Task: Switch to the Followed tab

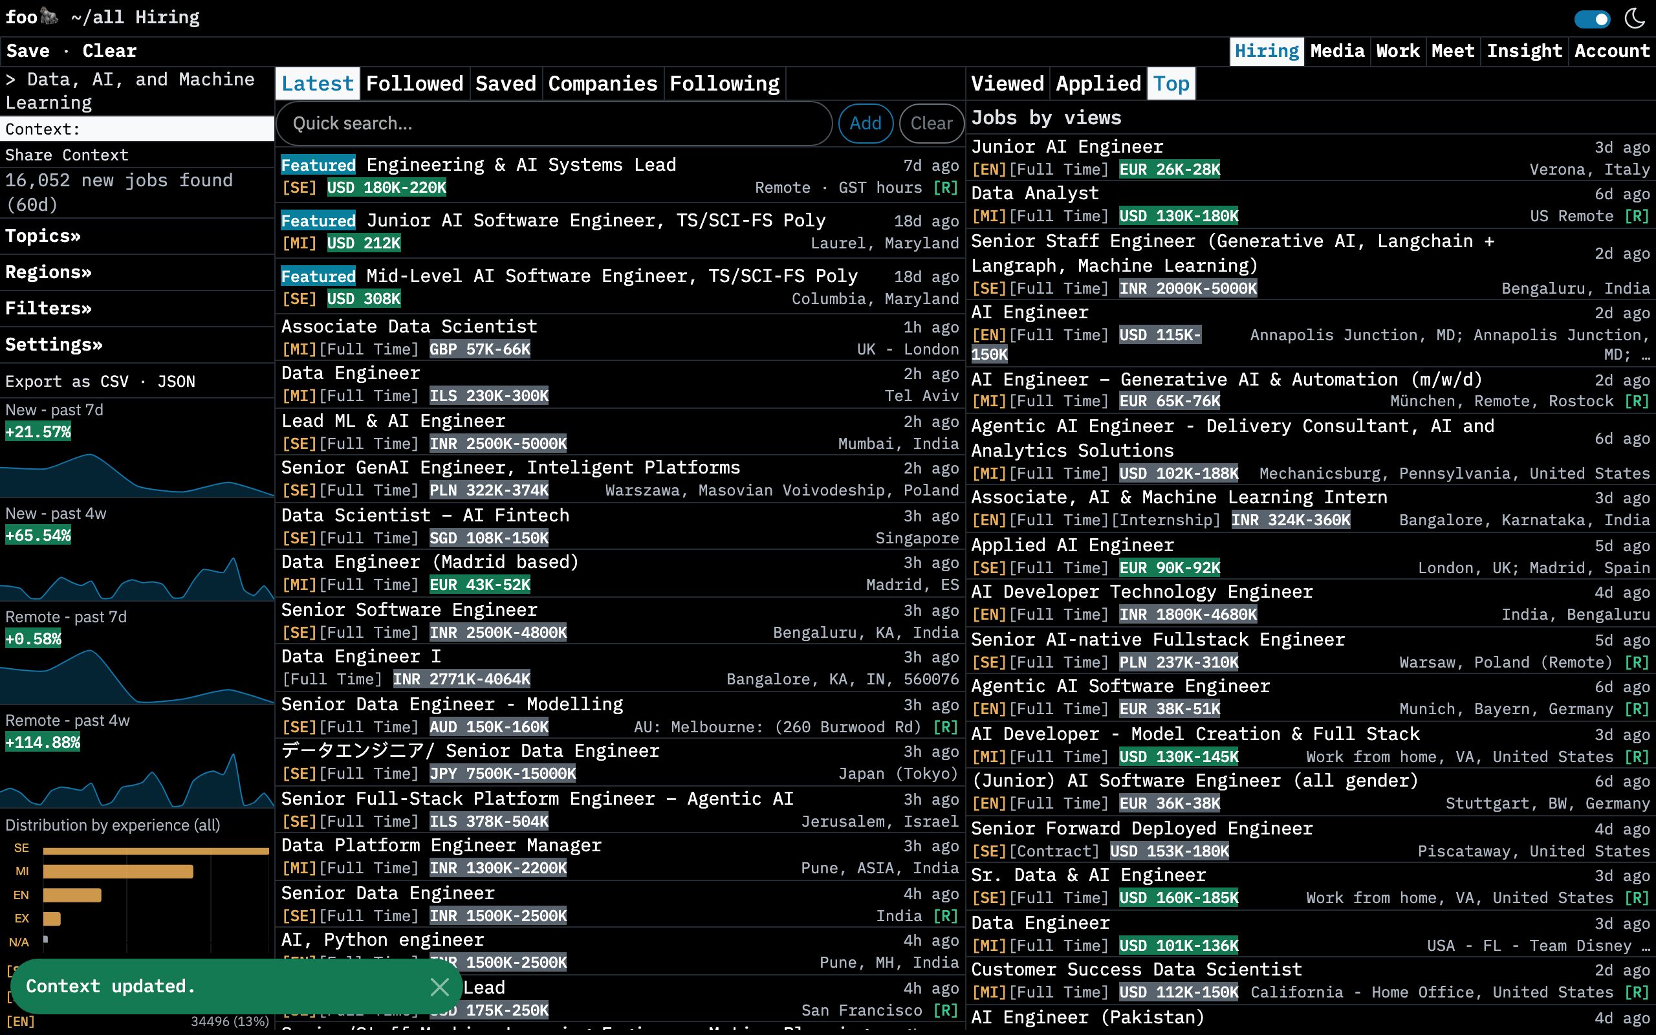Action: coord(415,83)
